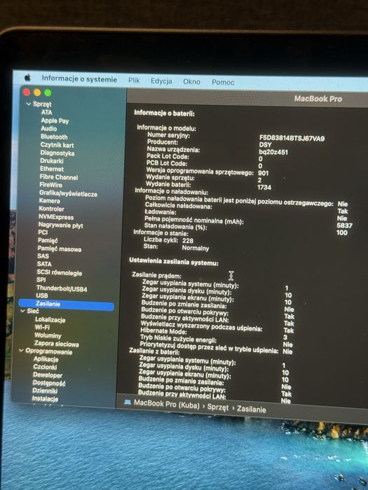Viewport: 368px width, 490px height.
Task: Select Kontroler in the sidebar
Action: (x=51, y=209)
